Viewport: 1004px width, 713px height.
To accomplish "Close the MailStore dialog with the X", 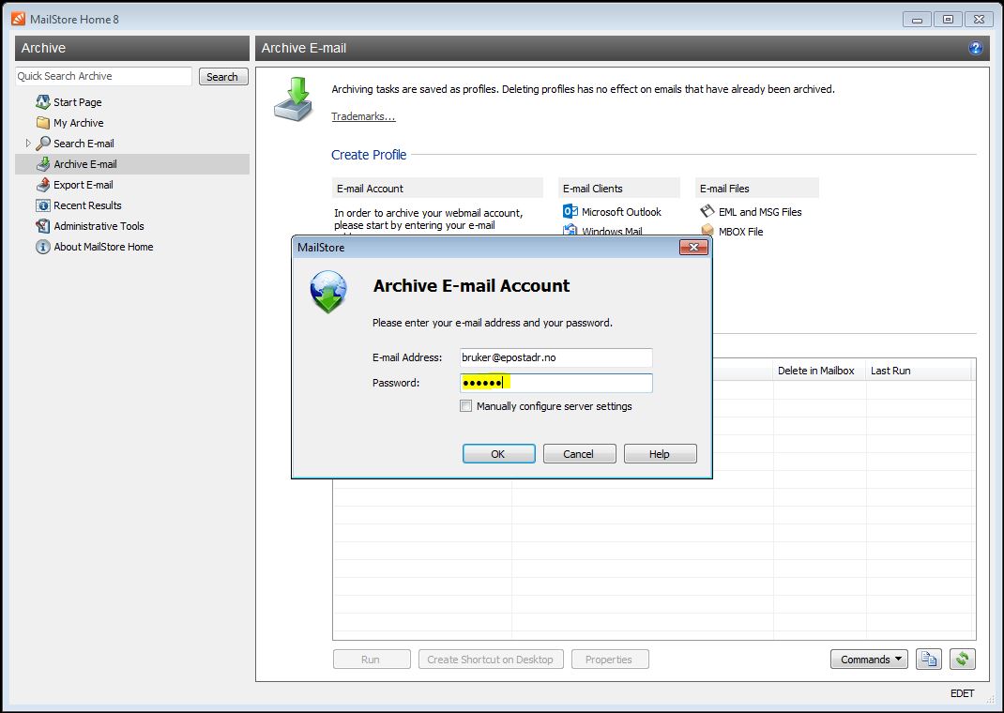I will coord(693,247).
